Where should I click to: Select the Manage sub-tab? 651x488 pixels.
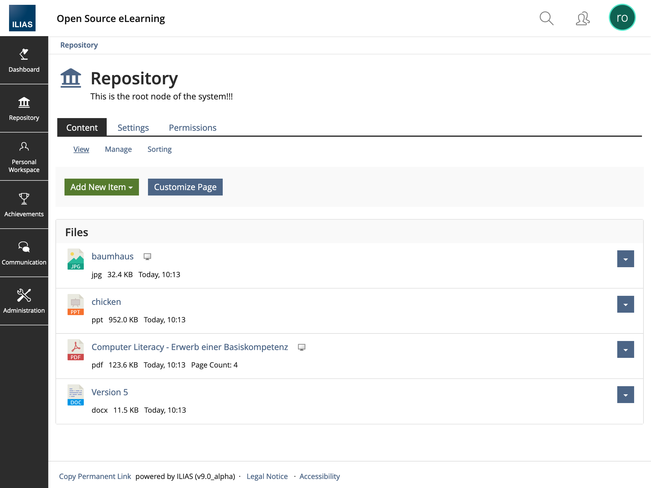118,149
